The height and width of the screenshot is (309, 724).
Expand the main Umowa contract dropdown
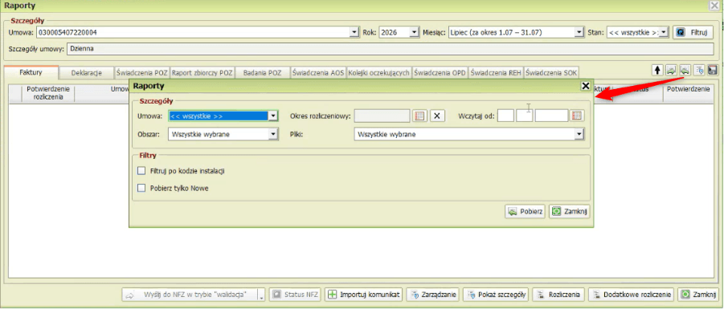coord(354,32)
